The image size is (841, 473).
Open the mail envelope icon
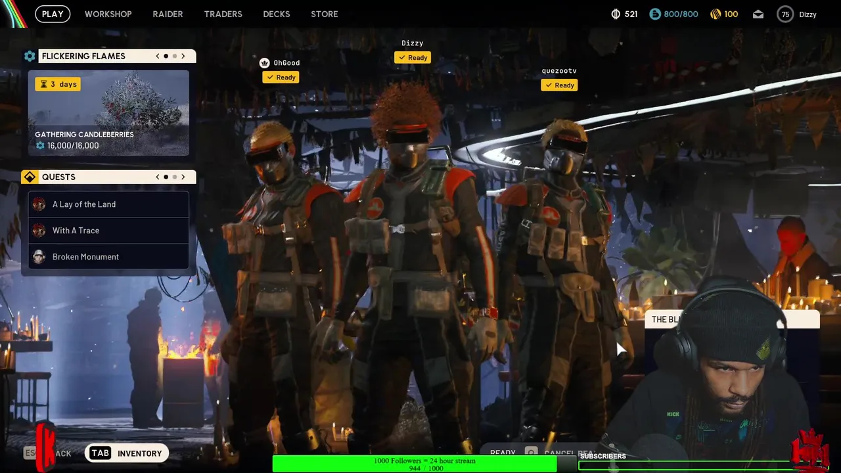[758, 14]
